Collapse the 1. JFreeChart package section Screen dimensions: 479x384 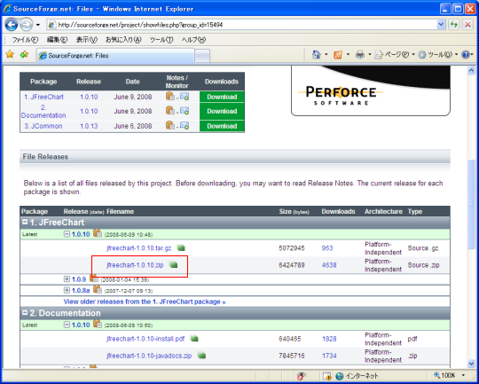coord(25,222)
